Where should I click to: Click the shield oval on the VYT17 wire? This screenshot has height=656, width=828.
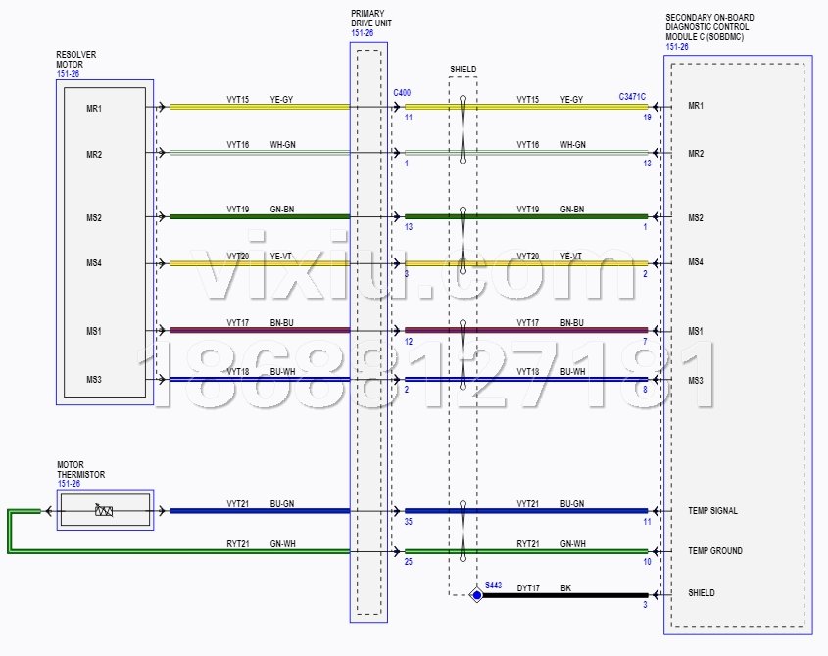(x=463, y=330)
